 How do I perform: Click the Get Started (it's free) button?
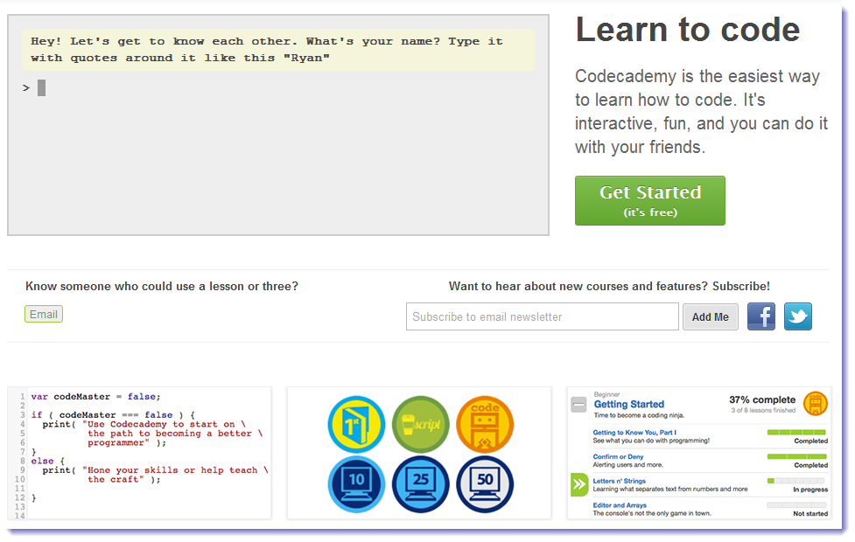click(x=650, y=200)
